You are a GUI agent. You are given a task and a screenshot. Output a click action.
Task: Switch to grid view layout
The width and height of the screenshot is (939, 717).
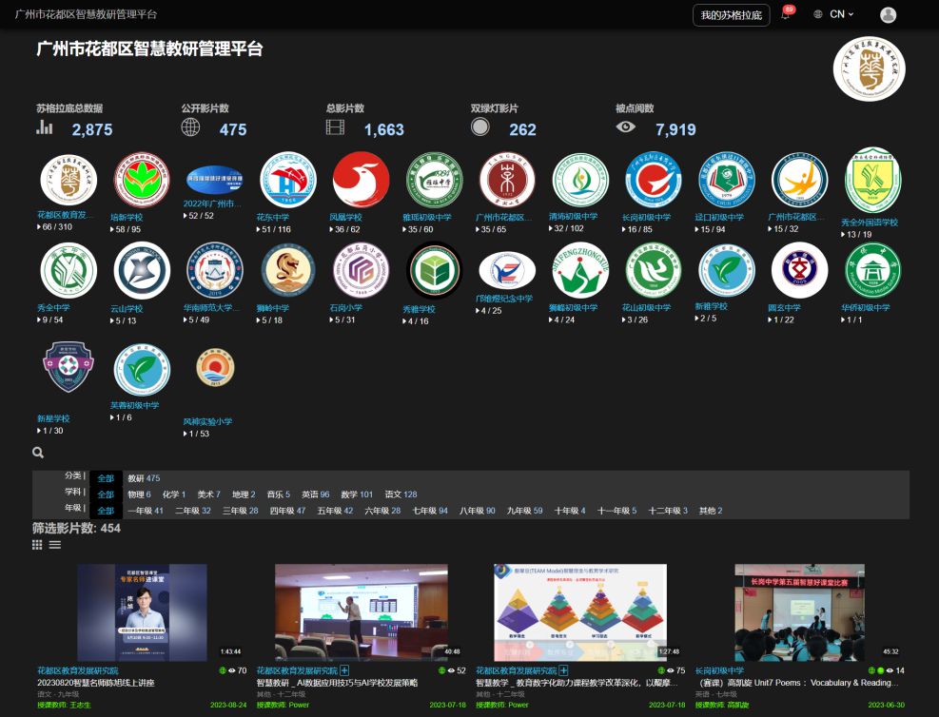38,545
